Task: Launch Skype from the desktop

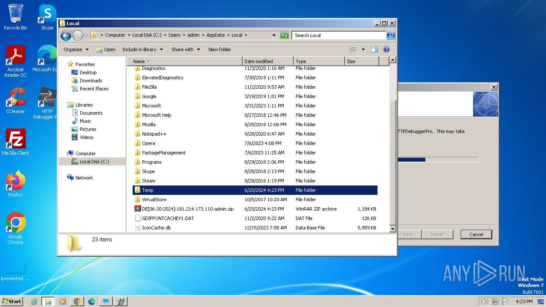Action: 47,17
